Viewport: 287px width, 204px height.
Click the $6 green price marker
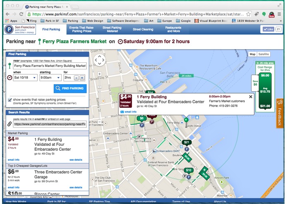tap(142, 119)
